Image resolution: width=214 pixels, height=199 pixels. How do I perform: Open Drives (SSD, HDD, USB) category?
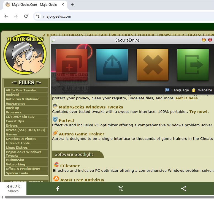coord(26,130)
